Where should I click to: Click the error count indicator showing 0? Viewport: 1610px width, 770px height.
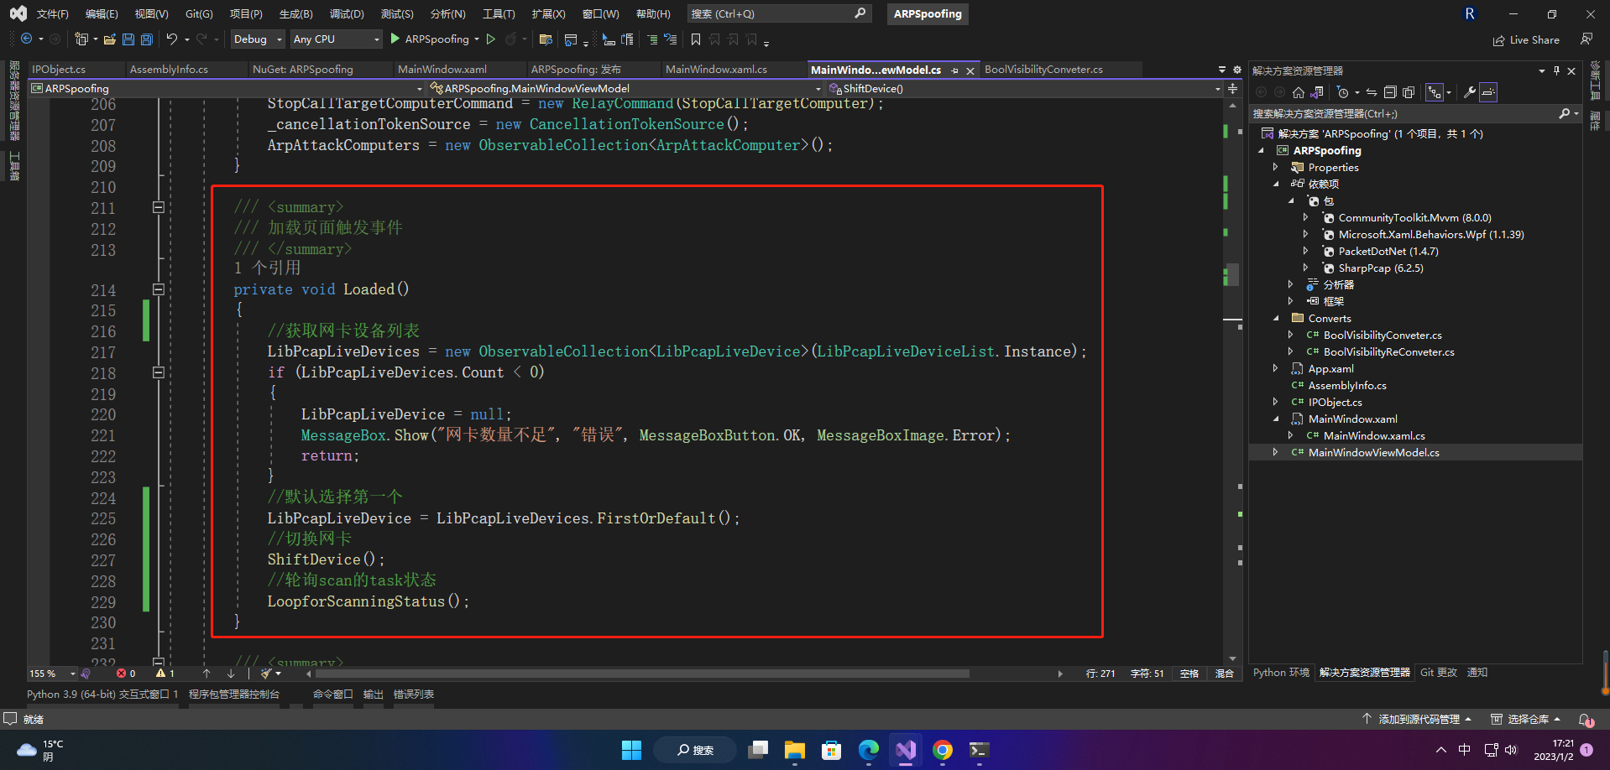[x=126, y=673]
